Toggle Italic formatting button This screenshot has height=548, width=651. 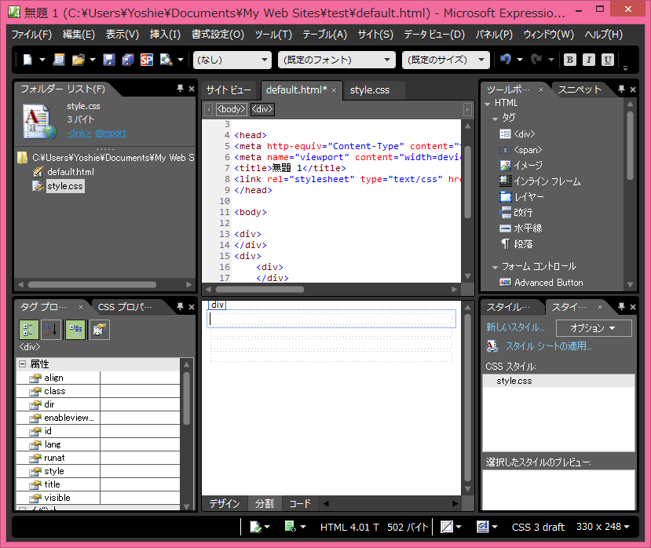pos(588,60)
